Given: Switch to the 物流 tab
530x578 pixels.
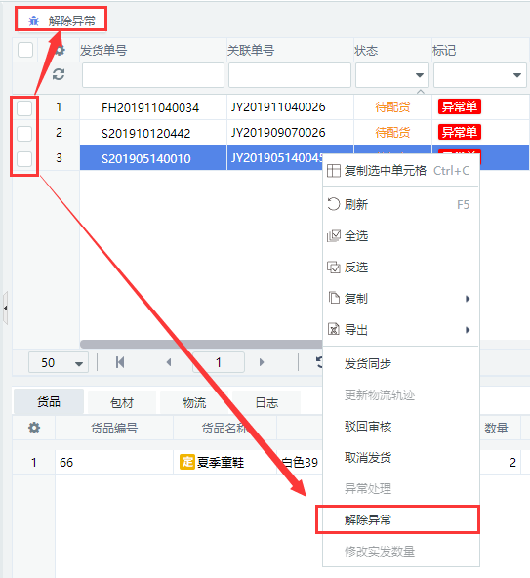Looking at the screenshot, I should point(194,402).
